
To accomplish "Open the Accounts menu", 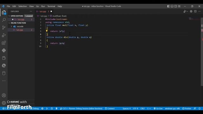I will point(4,95).
